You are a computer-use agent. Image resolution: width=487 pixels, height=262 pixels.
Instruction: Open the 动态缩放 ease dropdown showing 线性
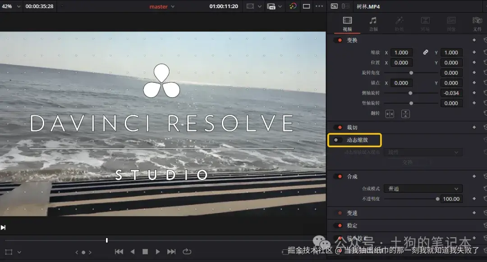click(423, 152)
